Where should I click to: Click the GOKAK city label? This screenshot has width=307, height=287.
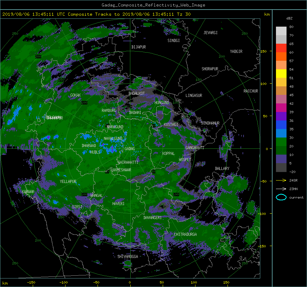point(75,95)
